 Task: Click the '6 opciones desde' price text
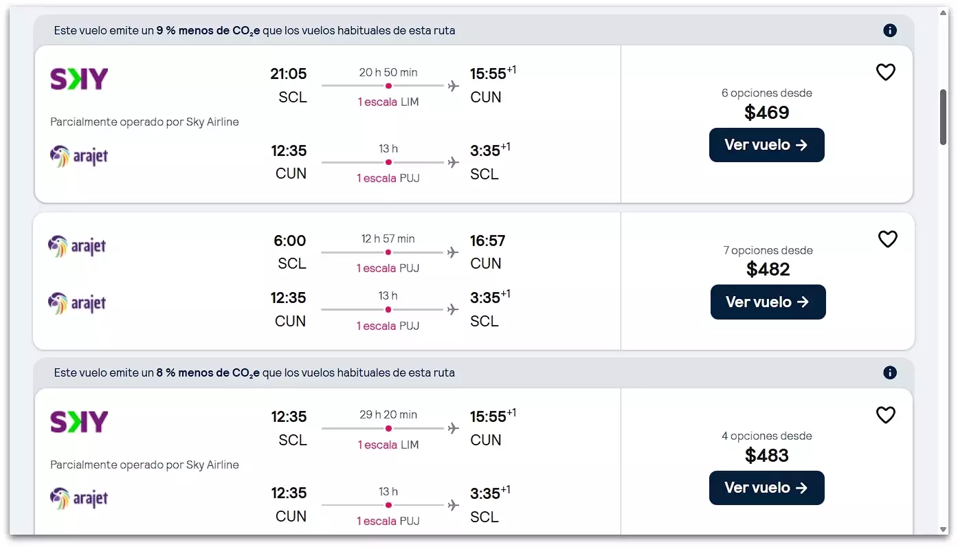[x=766, y=93]
